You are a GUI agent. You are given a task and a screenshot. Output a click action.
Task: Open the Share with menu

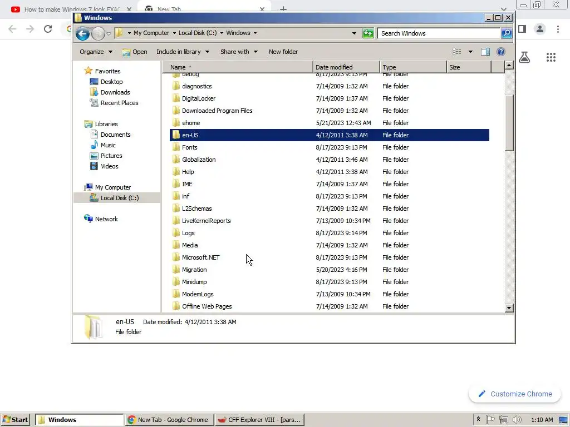pyautogui.click(x=239, y=52)
